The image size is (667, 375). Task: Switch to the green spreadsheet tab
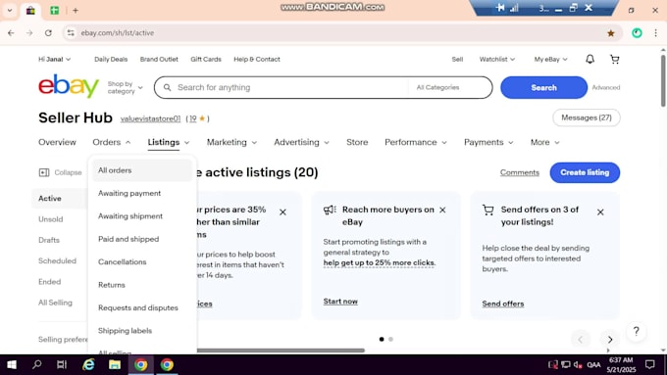pos(55,10)
